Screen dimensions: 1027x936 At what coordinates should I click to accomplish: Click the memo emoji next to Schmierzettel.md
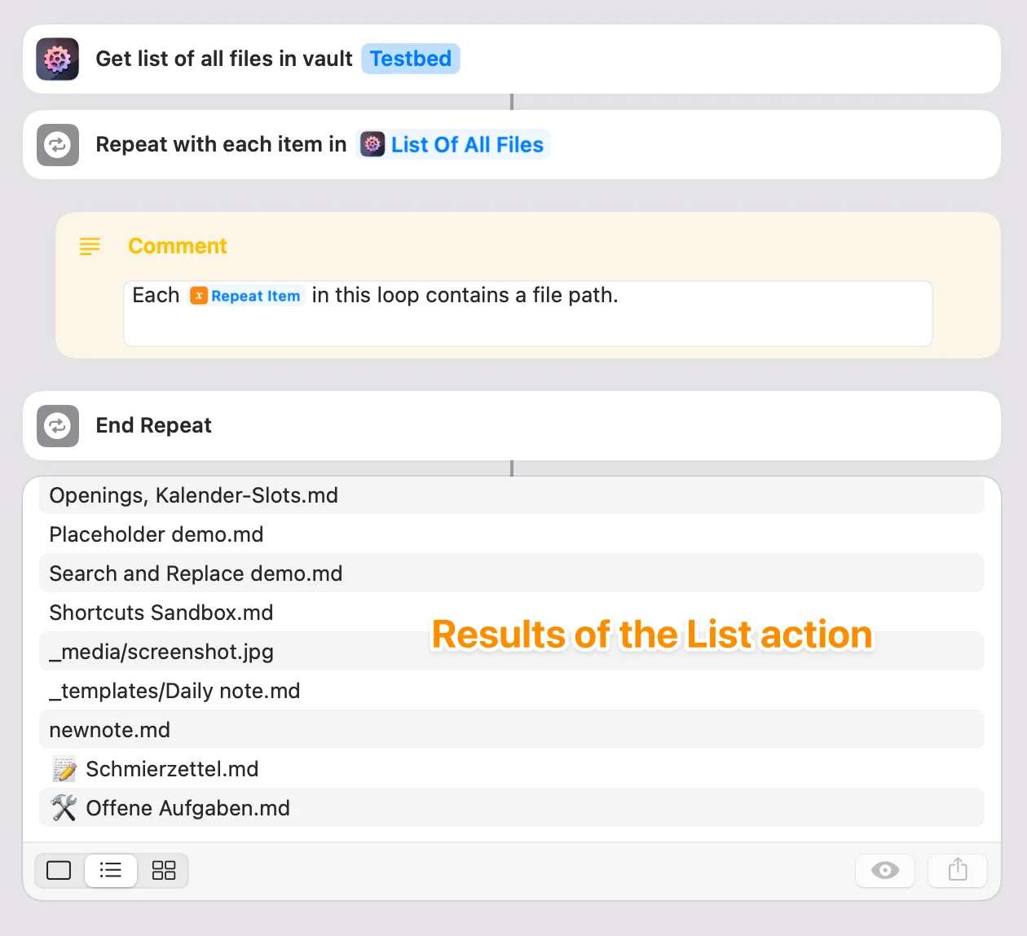pyautogui.click(x=64, y=768)
